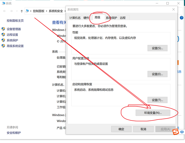Viewport: 185px width, 143px height.
Task: Open user profile 设置(E)... button
Action: [158, 74]
